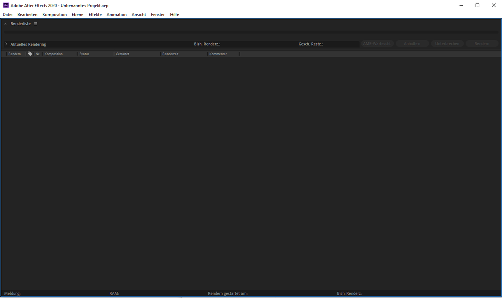Open the Datei menu
This screenshot has height=298, width=502.
[x=8, y=15]
